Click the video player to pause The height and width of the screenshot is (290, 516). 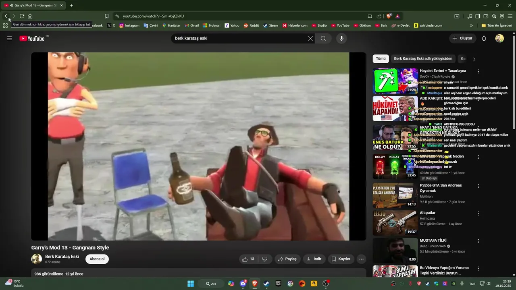pyautogui.click(x=198, y=146)
